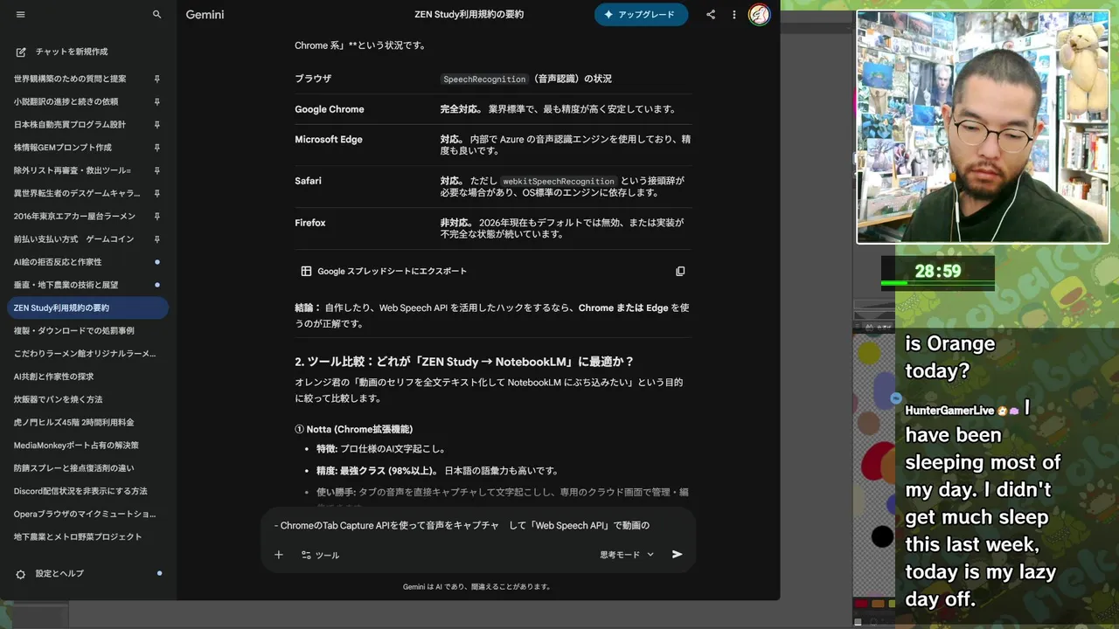This screenshot has width=1119, height=629.
Task: Select the active ZEN Study利用規約の要約 chat
Action: click(x=87, y=308)
